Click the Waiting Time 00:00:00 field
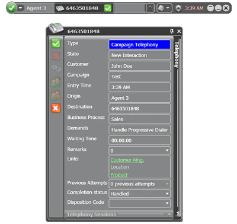This screenshot has height=224, width=237. click(x=139, y=140)
